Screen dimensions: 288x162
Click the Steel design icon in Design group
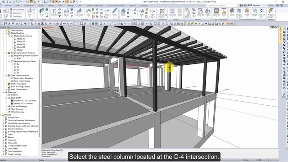[x=180, y=12]
